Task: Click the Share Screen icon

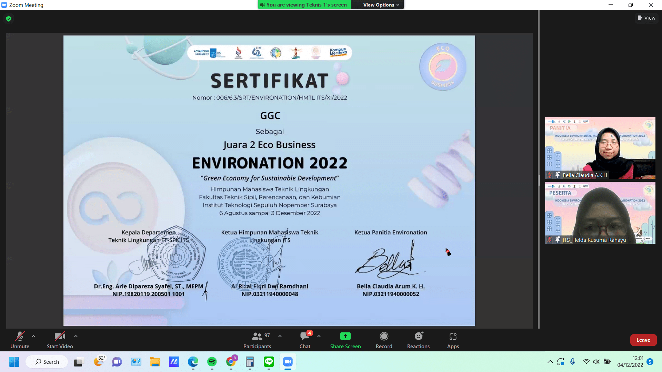Action: [x=345, y=336]
